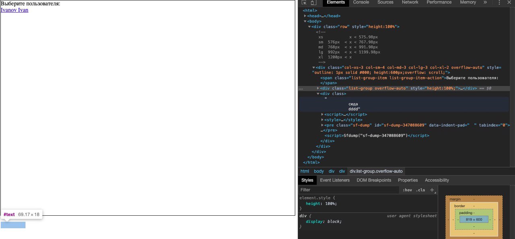Open the DOM Breakpoints sub-tab

point(374,180)
